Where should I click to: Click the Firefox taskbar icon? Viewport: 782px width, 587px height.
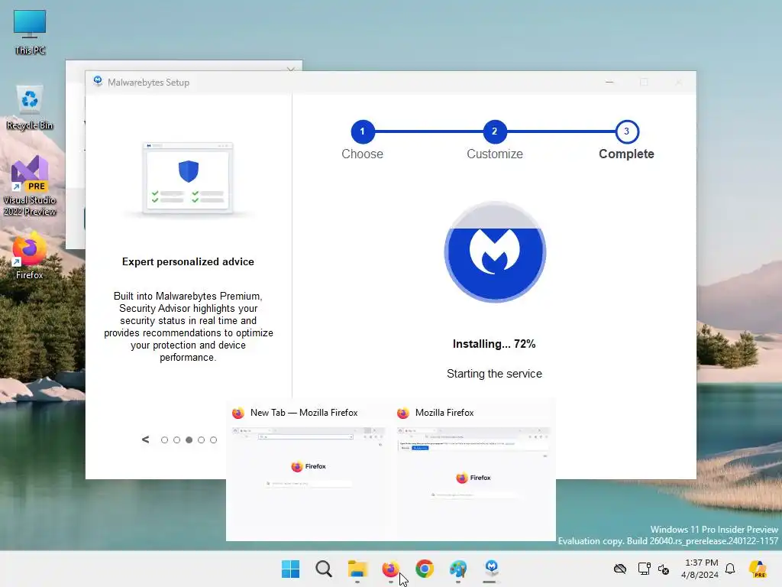coord(390,569)
